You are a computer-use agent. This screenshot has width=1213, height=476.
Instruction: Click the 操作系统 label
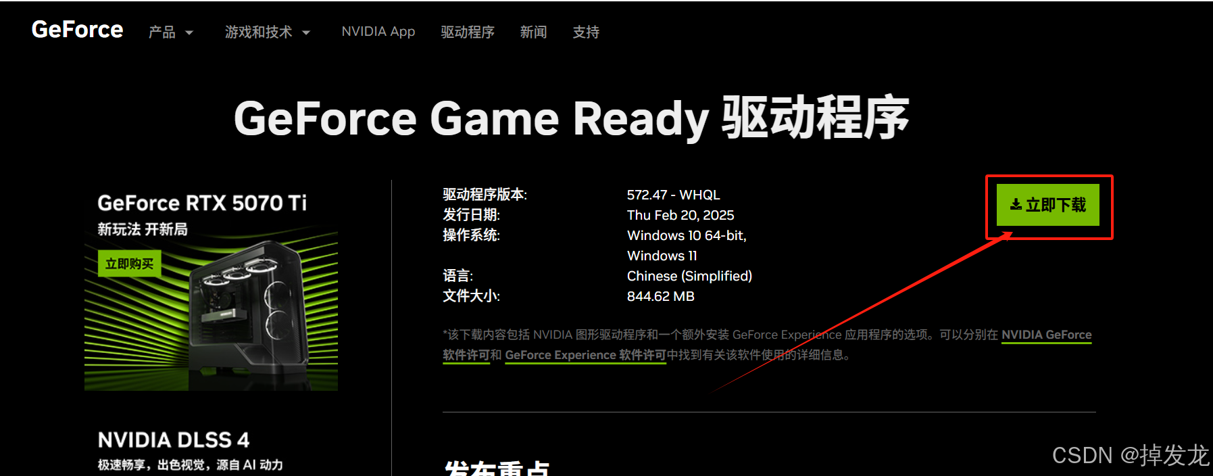pyautogui.click(x=472, y=235)
